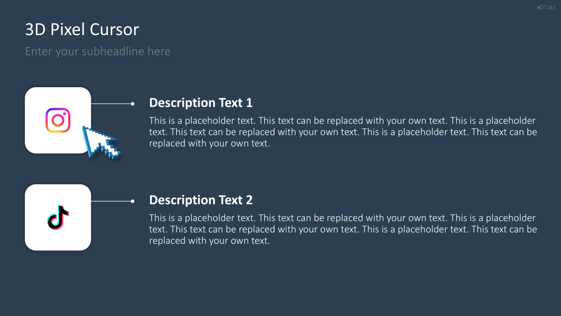Click placeholder paragraph under Description Text 1
This screenshot has height=316, width=561.
pyautogui.click(x=343, y=132)
